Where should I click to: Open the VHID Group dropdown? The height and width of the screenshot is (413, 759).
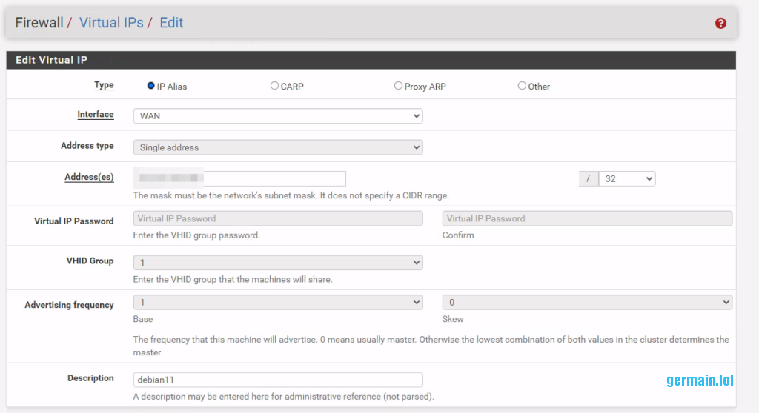pos(278,263)
